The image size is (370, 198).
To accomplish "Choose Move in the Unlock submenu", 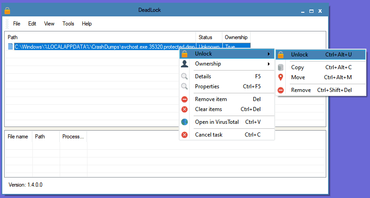I will pyautogui.click(x=321, y=77).
